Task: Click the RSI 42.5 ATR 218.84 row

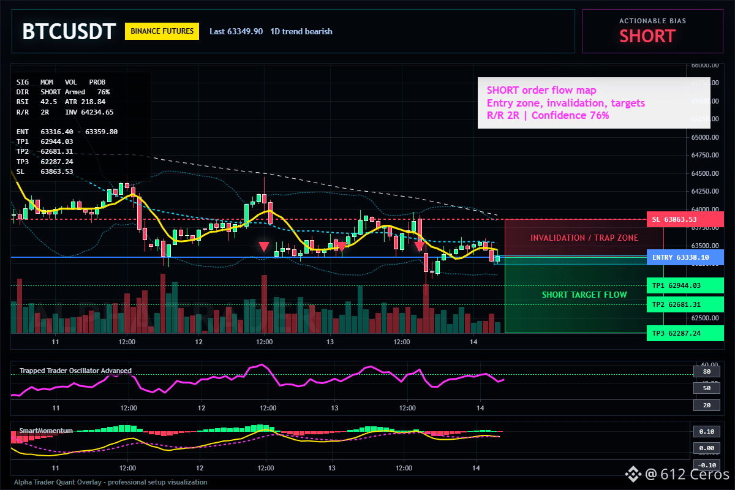Action: pyautogui.click(x=61, y=102)
